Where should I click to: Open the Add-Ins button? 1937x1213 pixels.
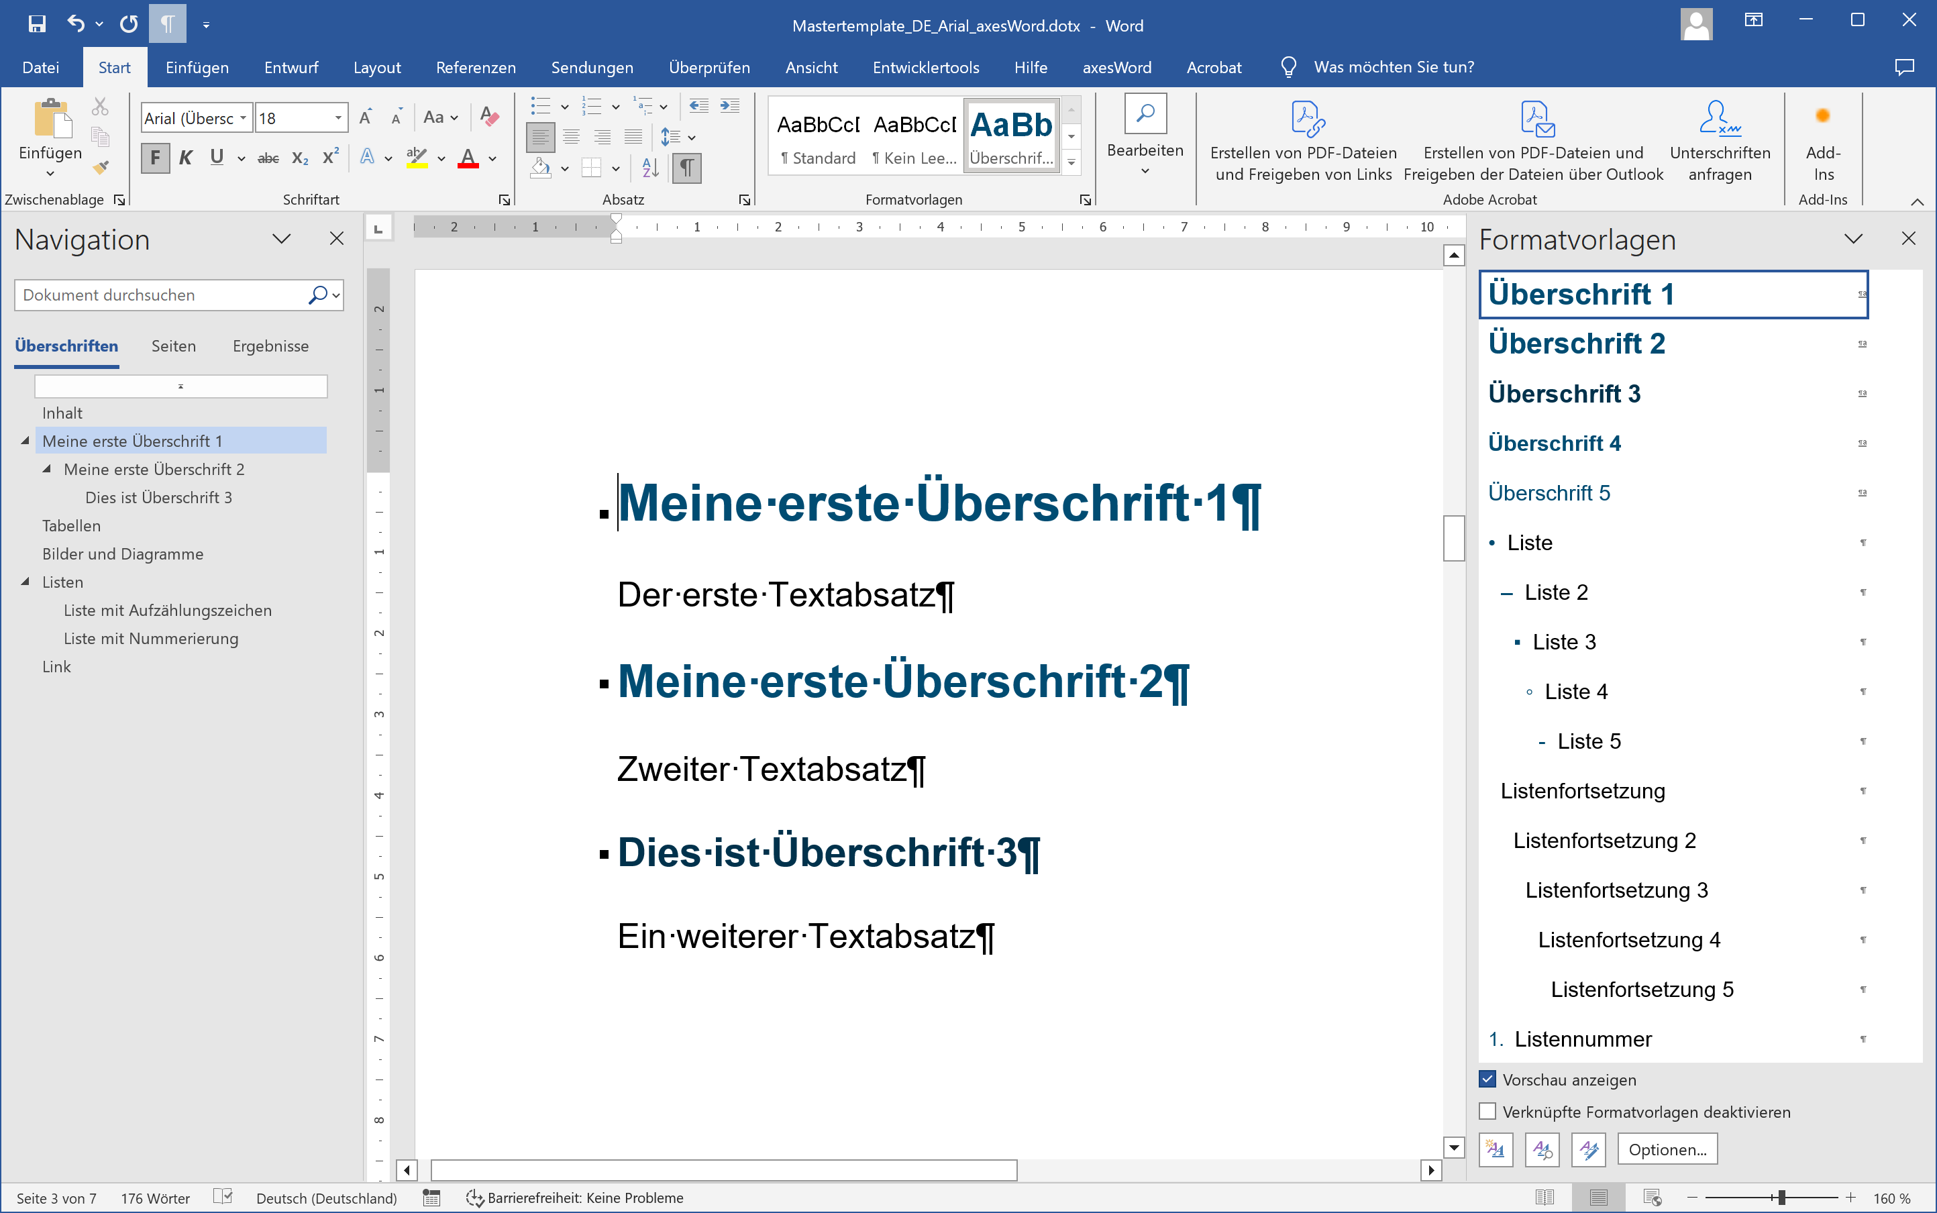tap(1822, 141)
